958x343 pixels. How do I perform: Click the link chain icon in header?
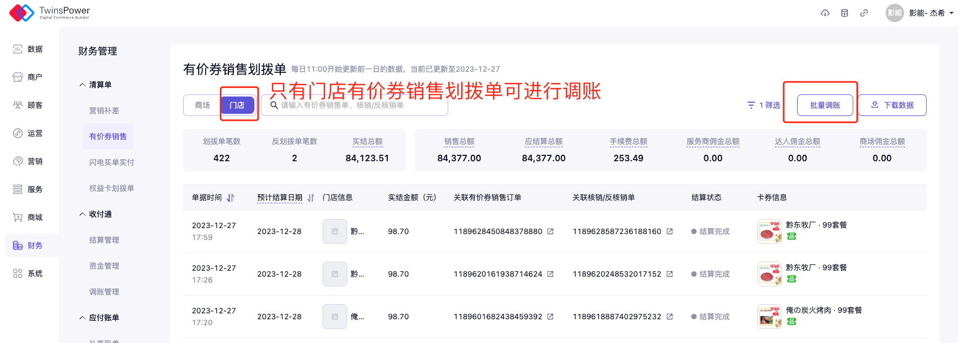tap(864, 13)
